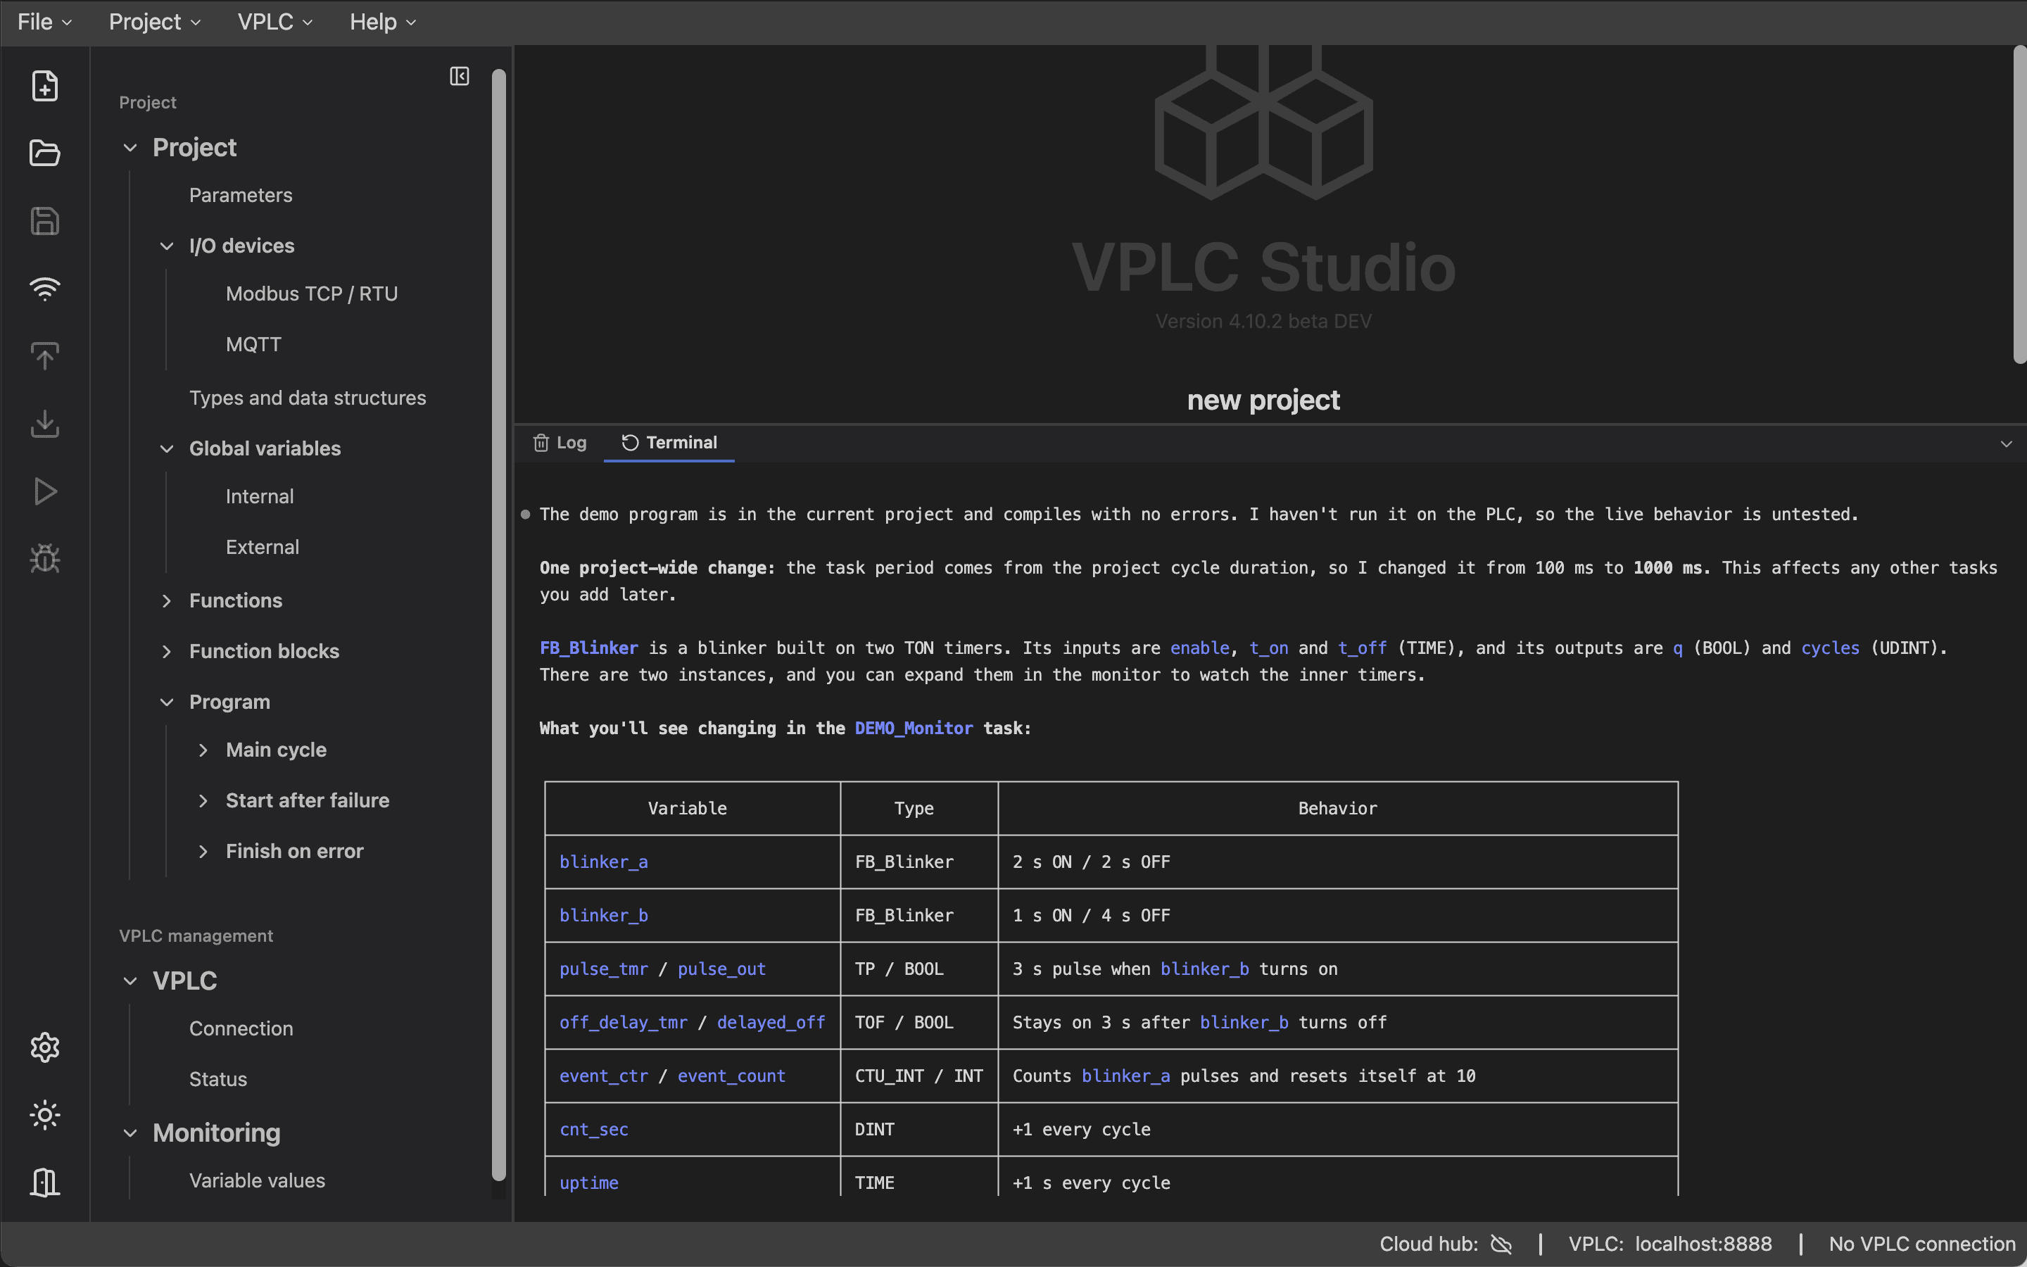Expand Finish on error node
The image size is (2027, 1267).
coord(203,852)
